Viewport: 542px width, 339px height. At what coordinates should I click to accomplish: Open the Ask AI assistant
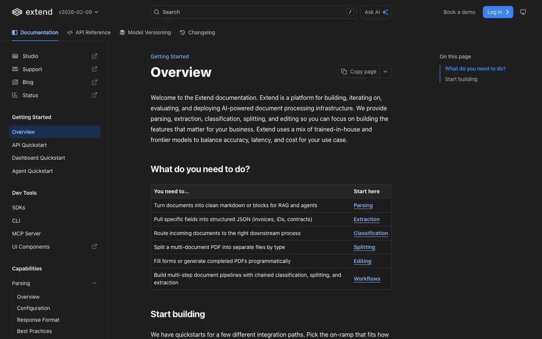tap(376, 12)
